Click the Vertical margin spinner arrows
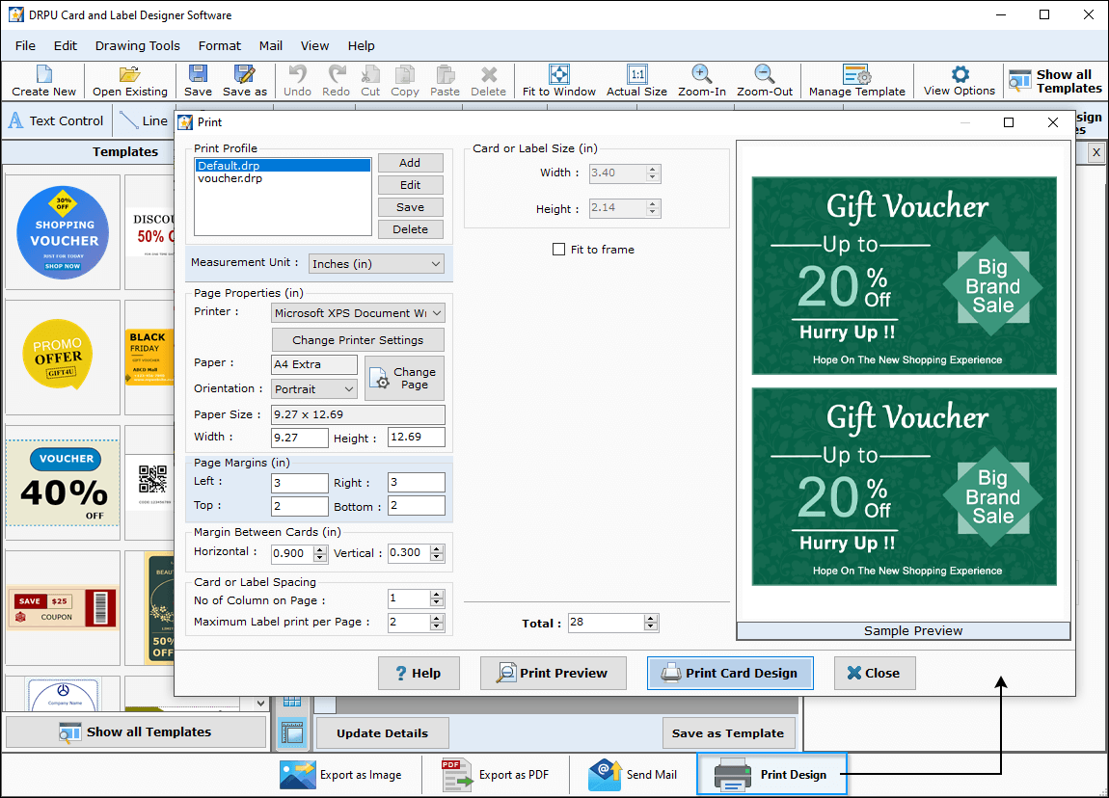 pyautogui.click(x=437, y=553)
